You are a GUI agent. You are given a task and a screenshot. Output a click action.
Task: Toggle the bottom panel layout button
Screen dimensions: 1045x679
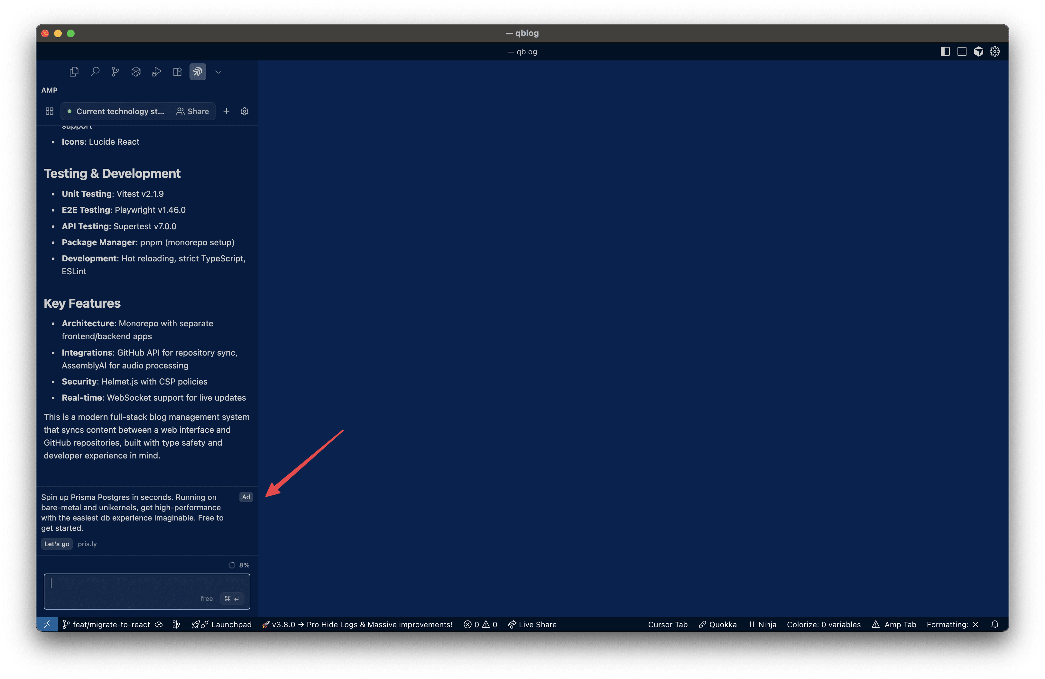pyautogui.click(x=962, y=52)
